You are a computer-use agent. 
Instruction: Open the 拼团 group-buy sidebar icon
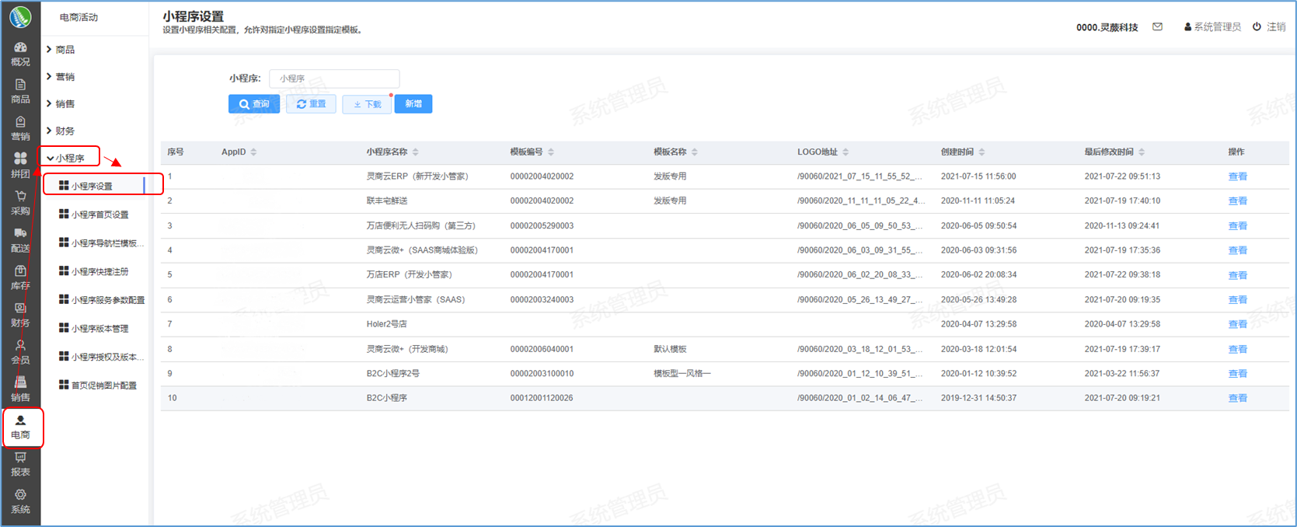coord(20,165)
